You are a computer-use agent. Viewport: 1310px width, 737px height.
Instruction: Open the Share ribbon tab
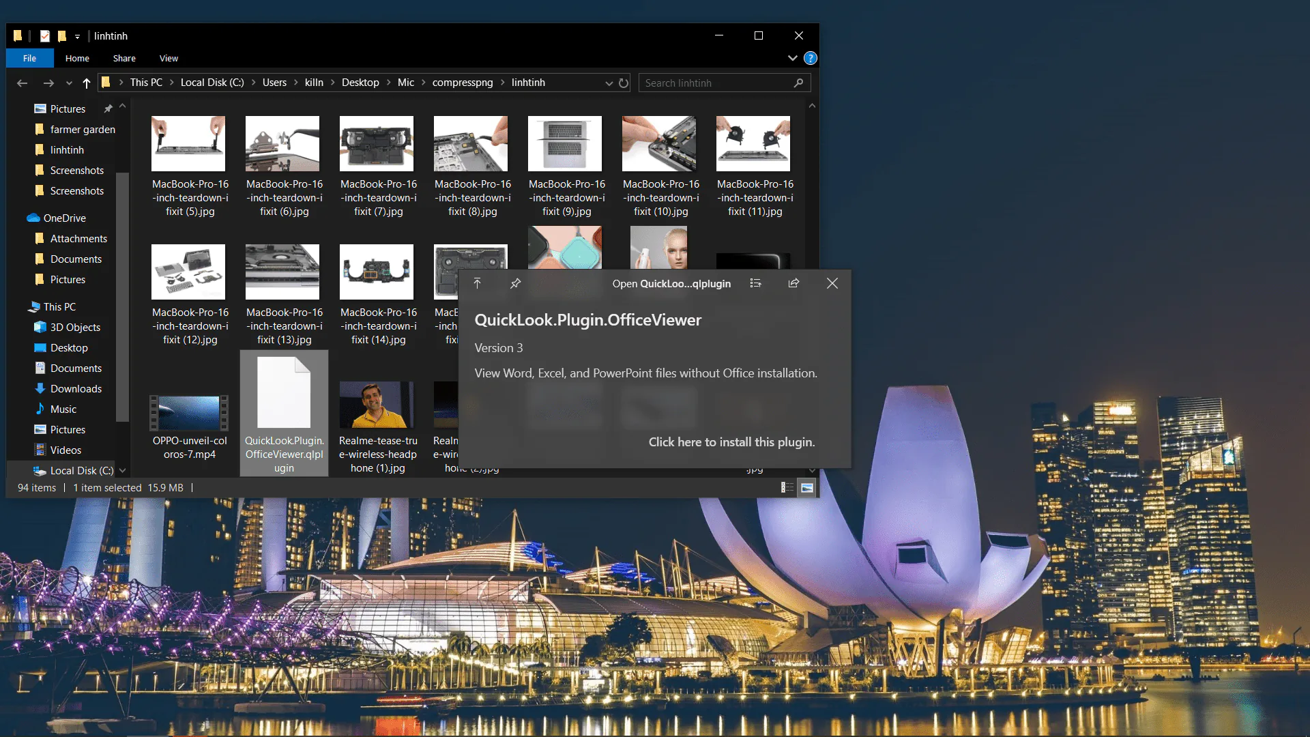[x=124, y=58]
